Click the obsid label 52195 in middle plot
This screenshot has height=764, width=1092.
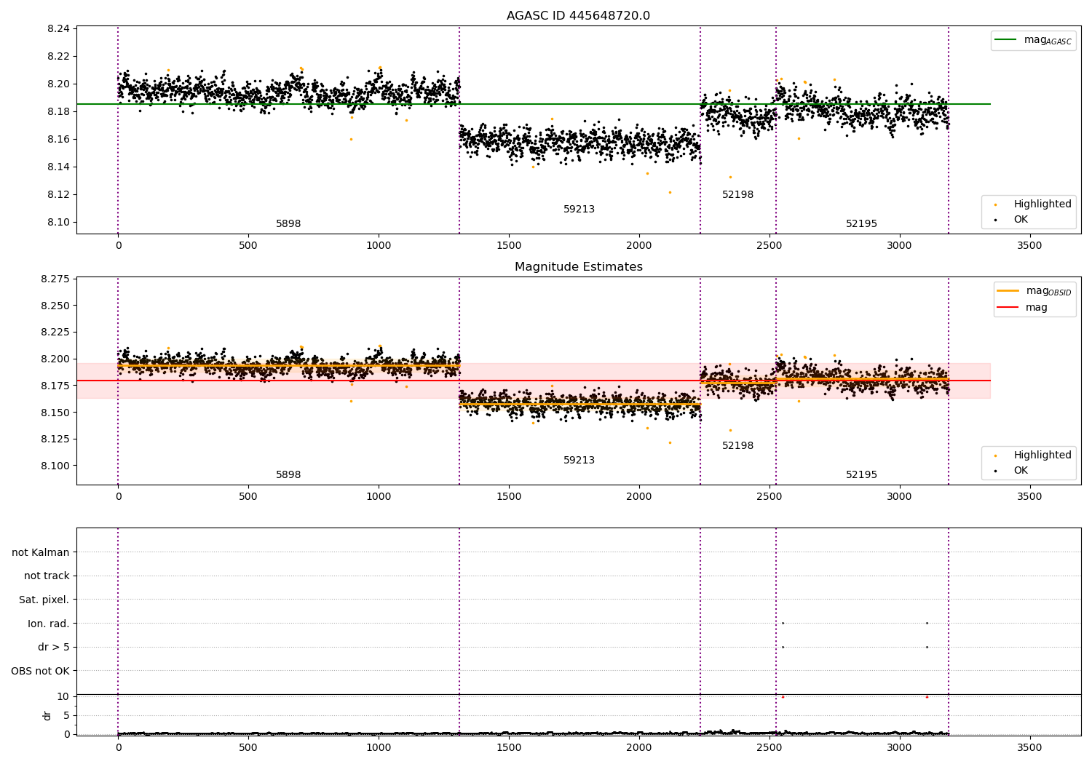(x=861, y=475)
